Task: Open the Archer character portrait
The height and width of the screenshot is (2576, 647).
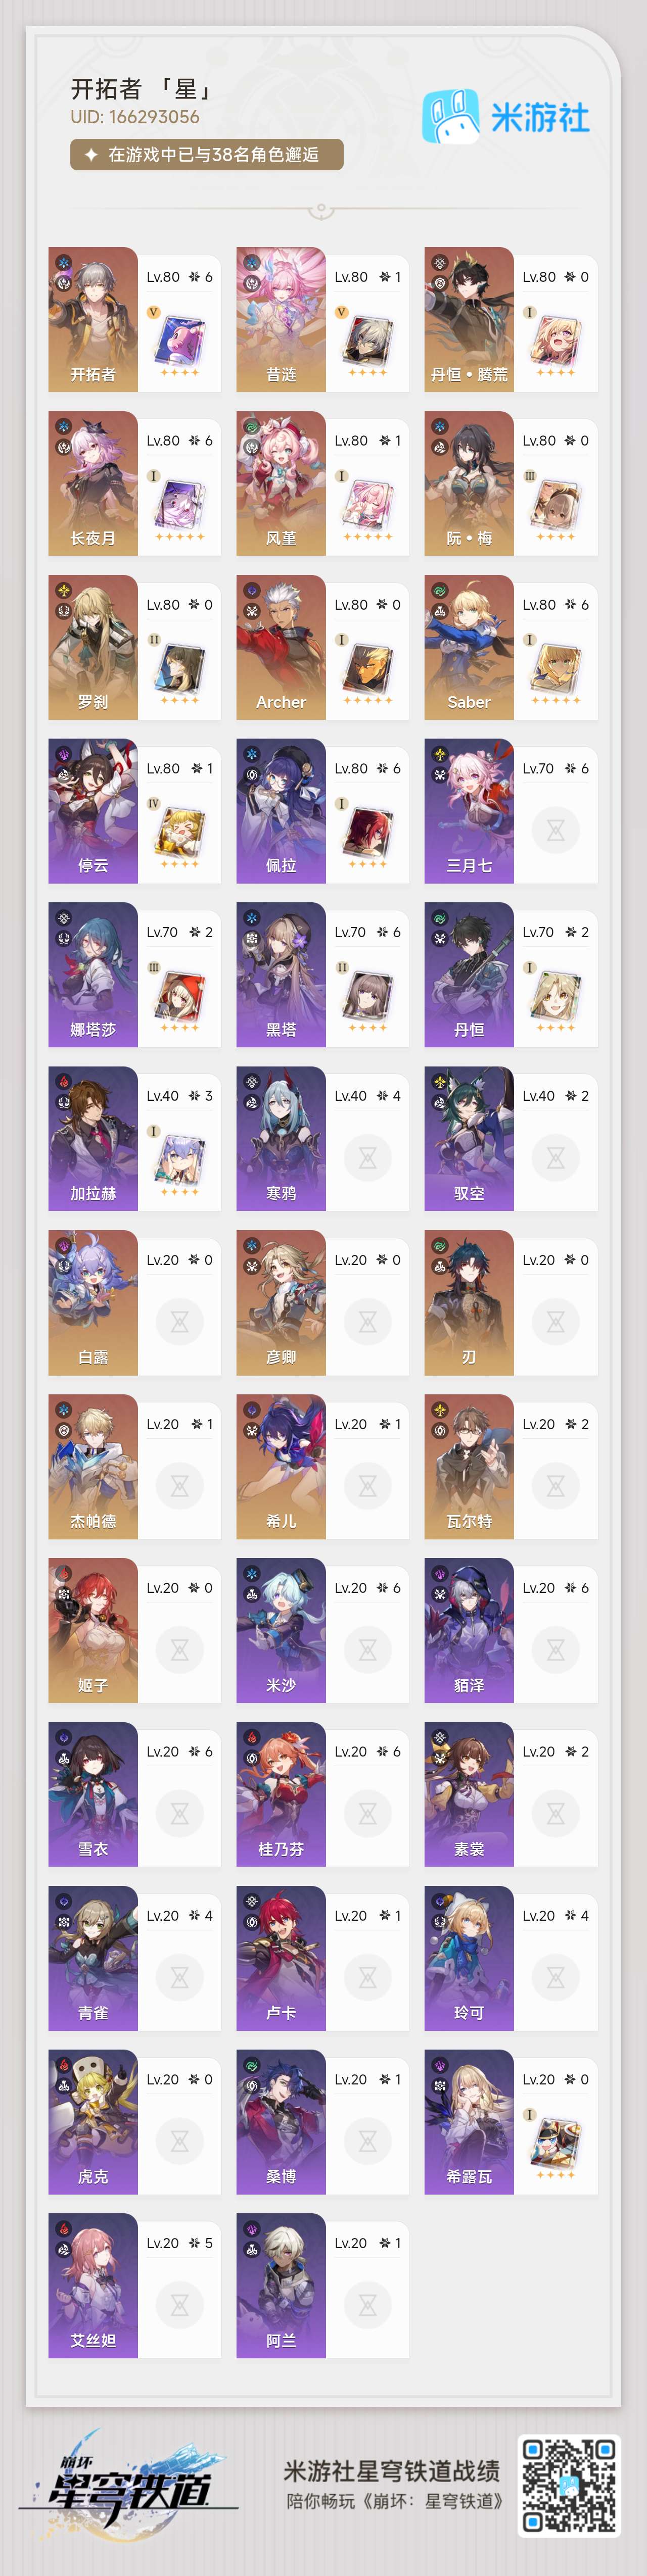Action: tap(281, 647)
